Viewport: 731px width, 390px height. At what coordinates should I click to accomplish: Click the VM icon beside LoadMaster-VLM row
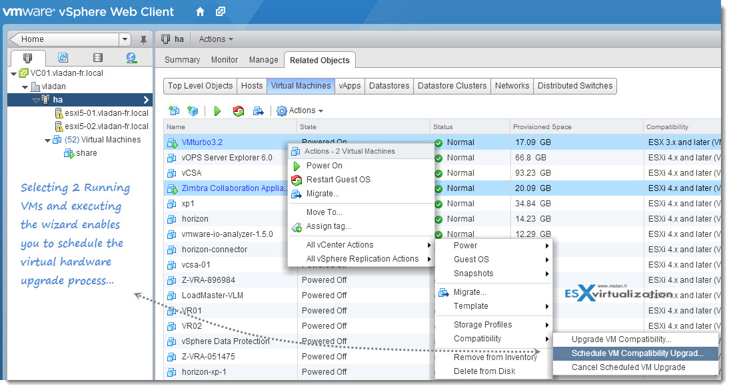pos(171,295)
